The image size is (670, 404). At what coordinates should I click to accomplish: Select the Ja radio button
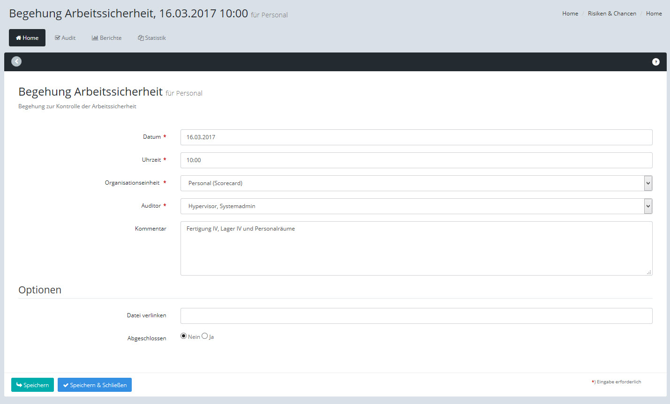(205, 336)
